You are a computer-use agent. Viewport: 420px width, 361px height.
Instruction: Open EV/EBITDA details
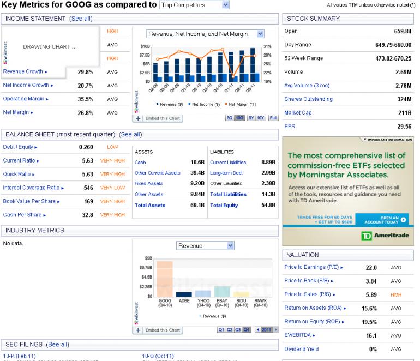(300, 335)
